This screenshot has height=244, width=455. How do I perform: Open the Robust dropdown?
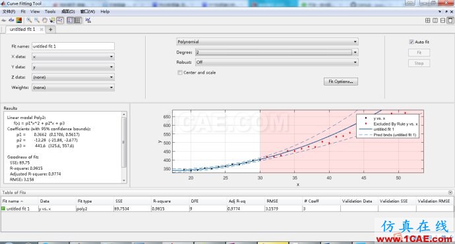(x=276, y=62)
